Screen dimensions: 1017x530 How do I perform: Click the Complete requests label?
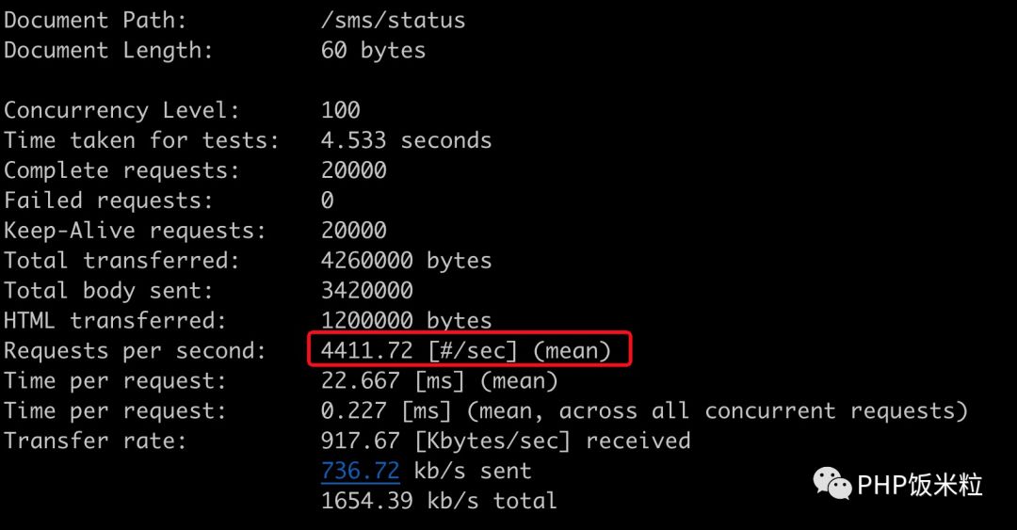click(x=121, y=170)
